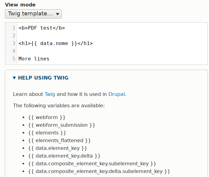Collapse the Help Using Twig section
The width and height of the screenshot is (209, 177).
pos(41,78)
